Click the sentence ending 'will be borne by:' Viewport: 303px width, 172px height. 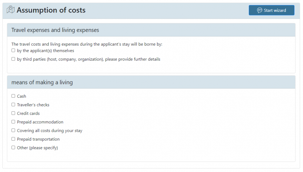pos(87,44)
